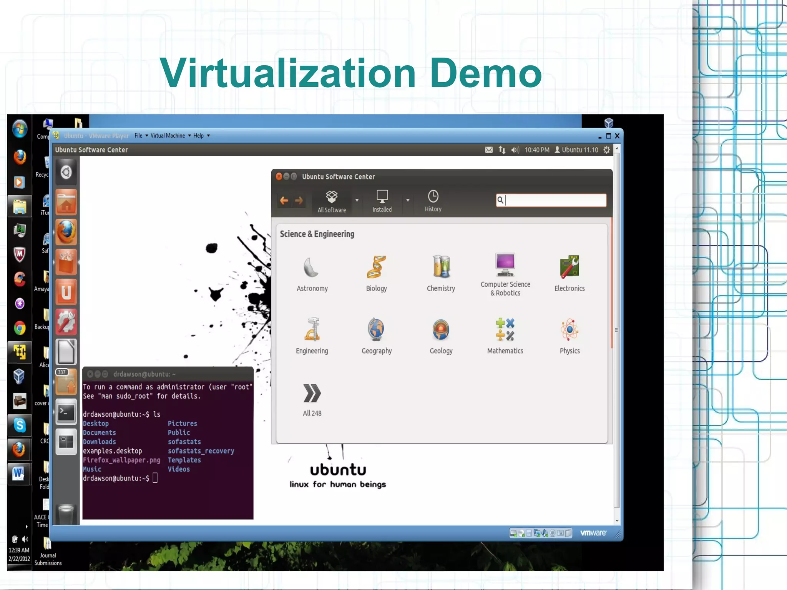The image size is (787, 590).
Task: Open Workspace Switcher in launcher
Action: pos(66,442)
